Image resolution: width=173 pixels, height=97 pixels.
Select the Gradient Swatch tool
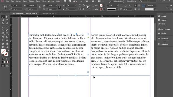point(3,40)
